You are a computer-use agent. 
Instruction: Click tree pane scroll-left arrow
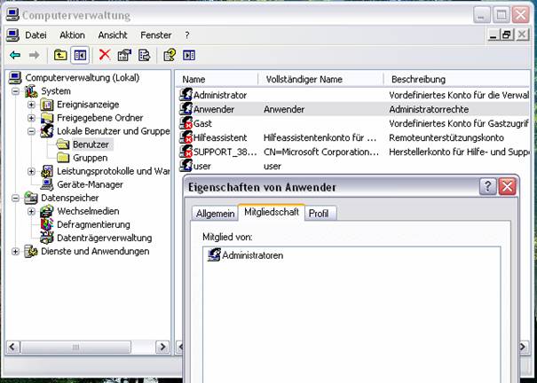[12, 347]
